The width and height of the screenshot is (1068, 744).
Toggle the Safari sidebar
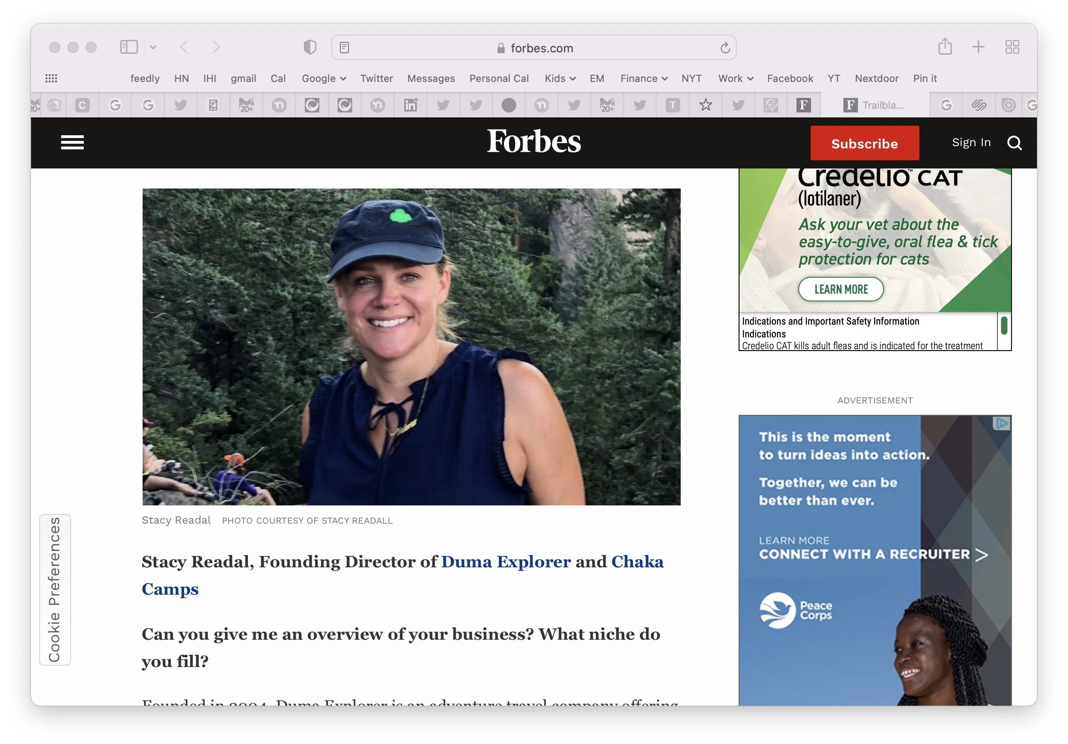(x=129, y=47)
